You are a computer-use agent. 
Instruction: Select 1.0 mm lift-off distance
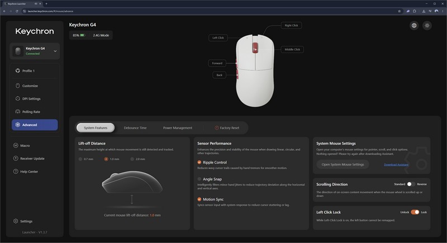pos(106,159)
